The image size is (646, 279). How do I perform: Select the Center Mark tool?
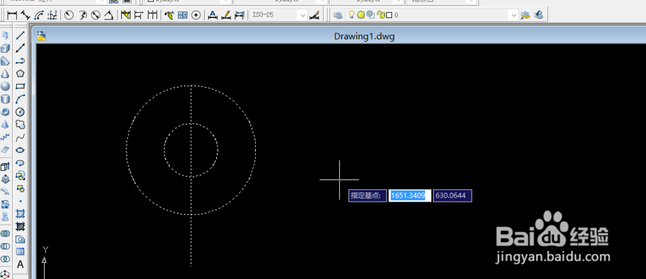point(196,15)
